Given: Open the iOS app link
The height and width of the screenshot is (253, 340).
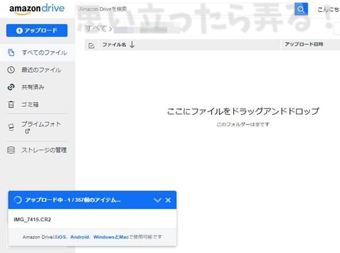Looking at the screenshot, I should 62,237.
